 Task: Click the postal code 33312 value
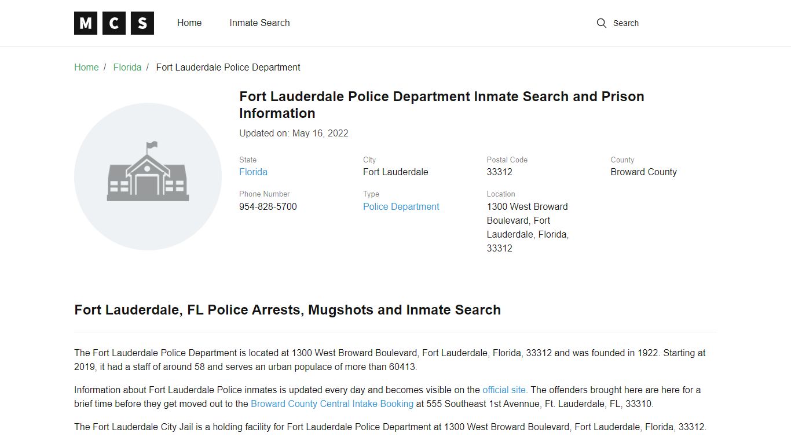[500, 172]
